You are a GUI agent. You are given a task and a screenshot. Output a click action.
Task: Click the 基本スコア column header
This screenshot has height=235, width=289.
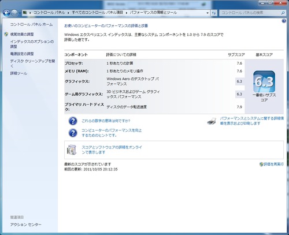coord(264,55)
